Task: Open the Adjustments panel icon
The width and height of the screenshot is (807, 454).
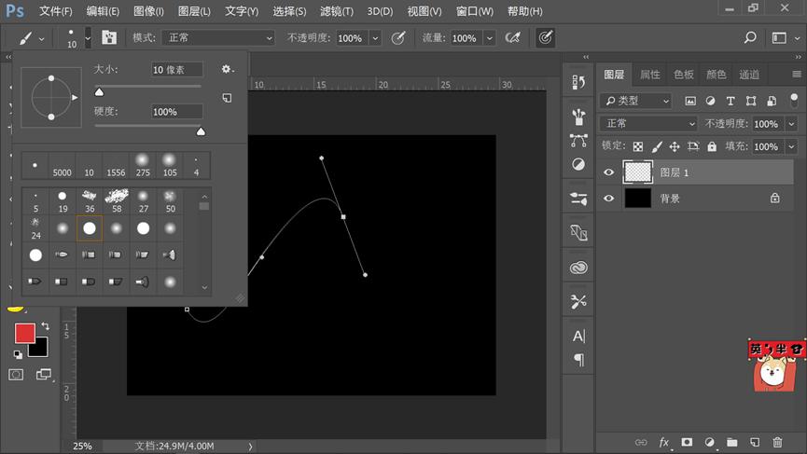Action: (x=578, y=164)
